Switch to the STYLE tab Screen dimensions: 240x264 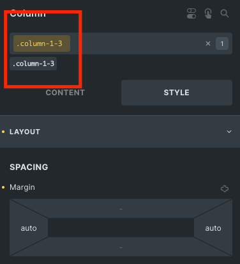(x=177, y=93)
